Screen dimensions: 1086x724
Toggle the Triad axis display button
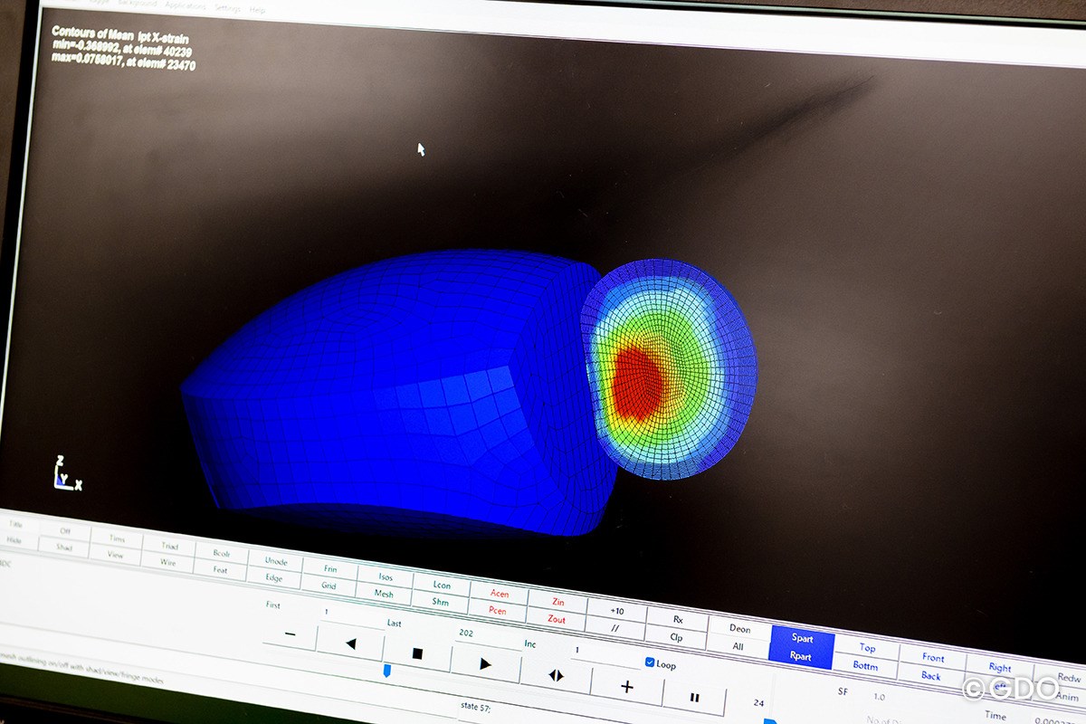(x=169, y=546)
